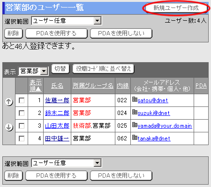Tick the checkbox for 鈴木二郎
The width and height of the screenshot is (211, 187).
[22, 113]
